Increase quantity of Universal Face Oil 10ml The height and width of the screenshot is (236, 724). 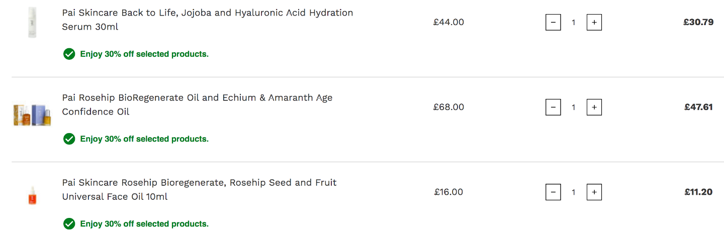tap(594, 192)
